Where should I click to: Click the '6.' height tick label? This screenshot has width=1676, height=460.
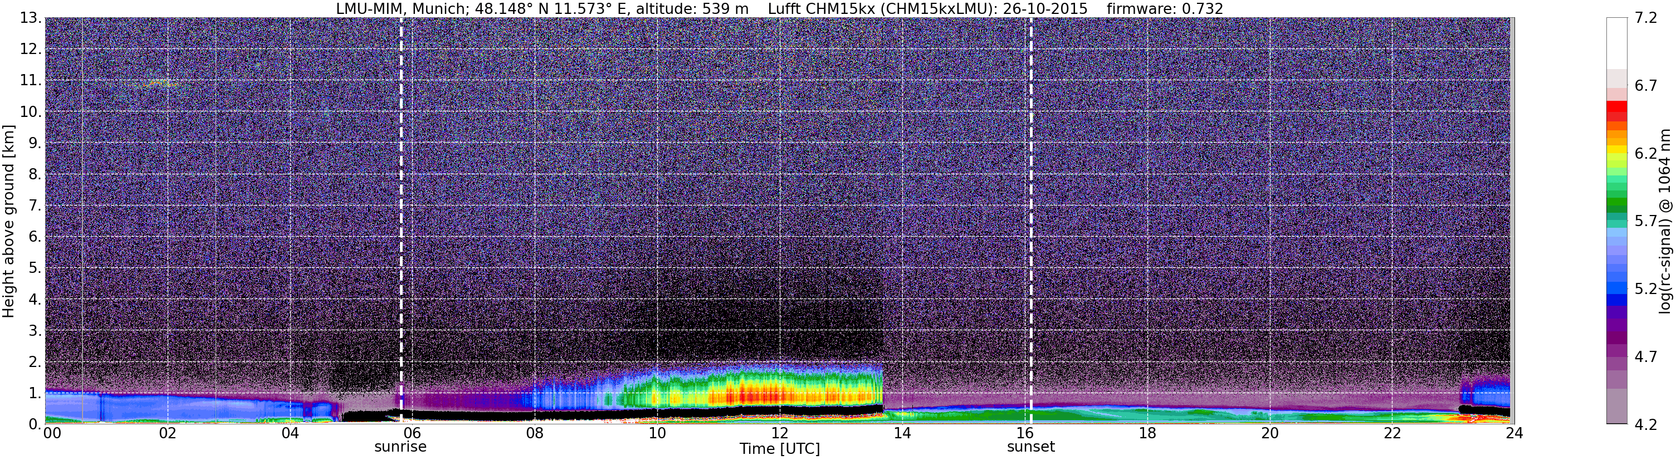(x=35, y=237)
